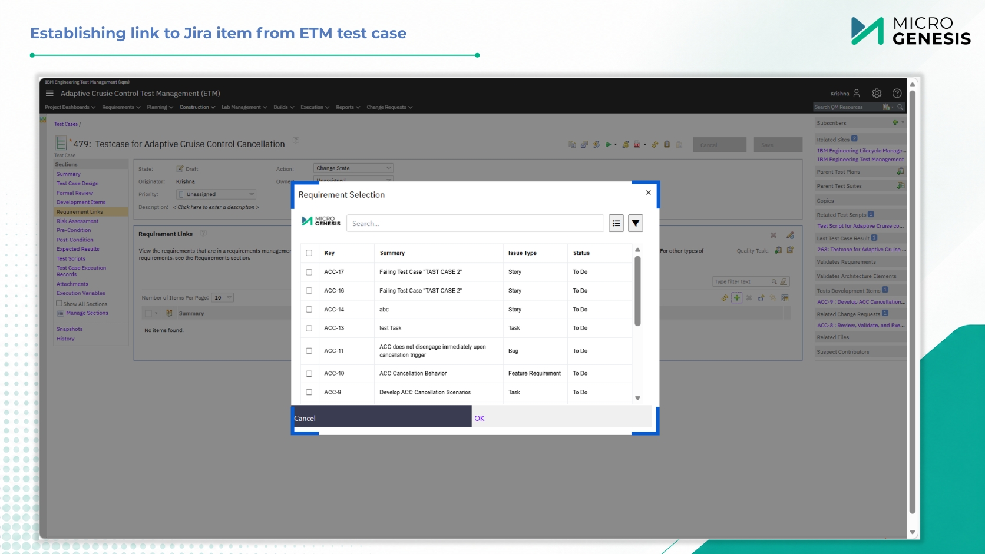Image resolution: width=985 pixels, height=554 pixels.
Task: Click OK in the Requirement Selection dialog
Action: coord(563,417)
